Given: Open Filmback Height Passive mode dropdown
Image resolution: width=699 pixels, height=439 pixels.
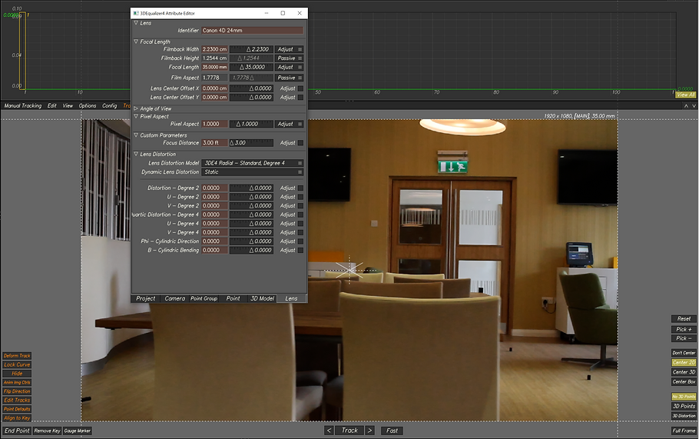Looking at the screenshot, I should (290, 58).
